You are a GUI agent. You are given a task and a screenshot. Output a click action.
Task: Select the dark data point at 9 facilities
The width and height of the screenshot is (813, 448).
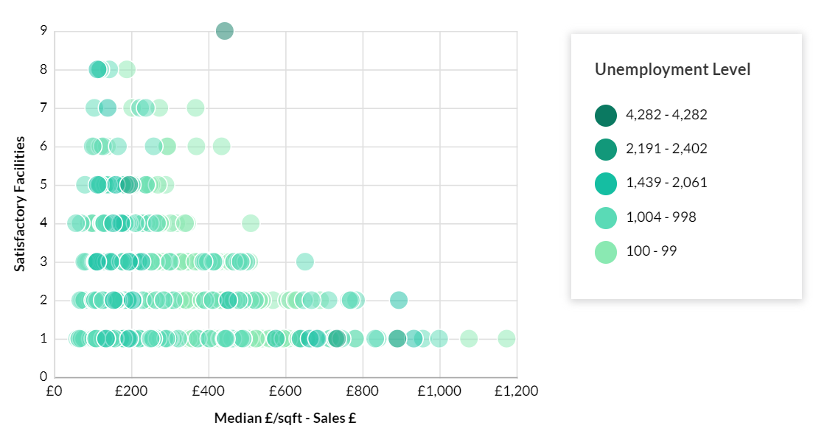(x=225, y=31)
